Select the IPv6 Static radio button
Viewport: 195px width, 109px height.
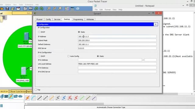pyautogui.click(x=98, y=56)
